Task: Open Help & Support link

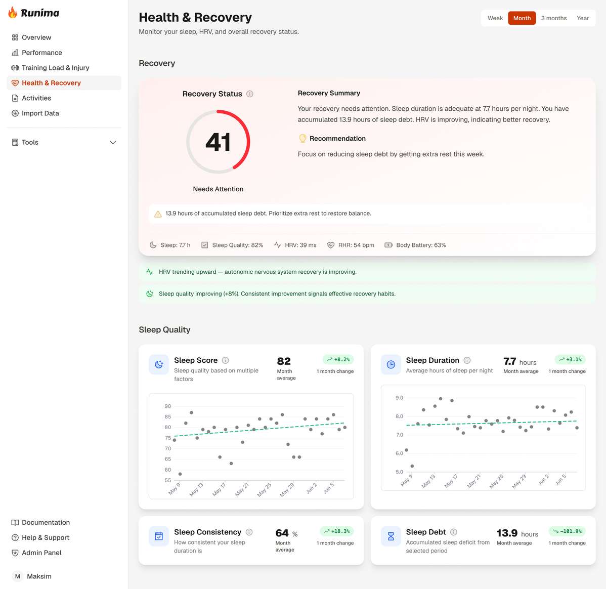Action: [x=64, y=537]
